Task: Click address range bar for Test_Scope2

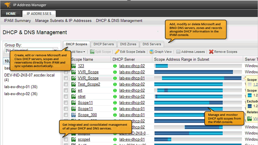Action: (x=198, y=84)
